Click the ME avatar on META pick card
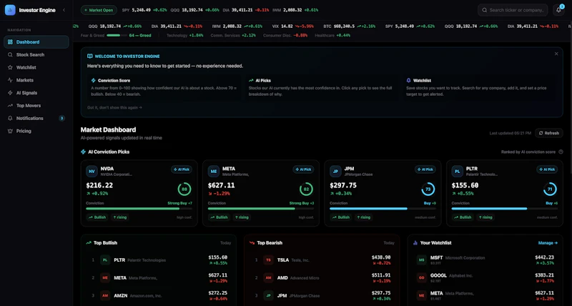This screenshot has width=572, height=306. (x=213, y=172)
